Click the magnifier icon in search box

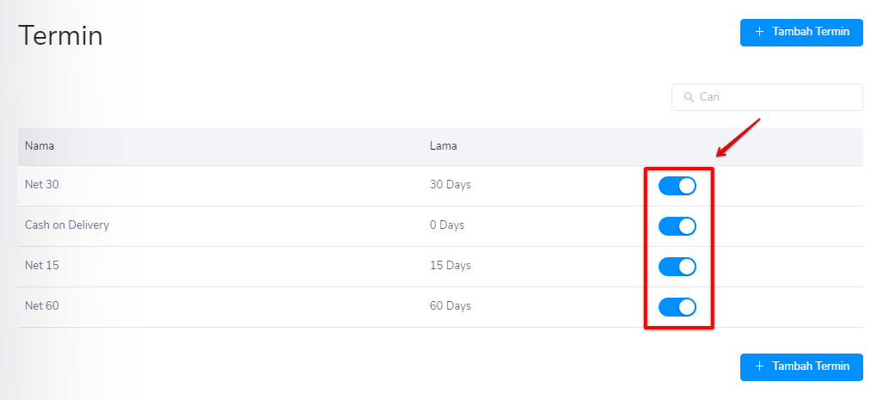(688, 97)
